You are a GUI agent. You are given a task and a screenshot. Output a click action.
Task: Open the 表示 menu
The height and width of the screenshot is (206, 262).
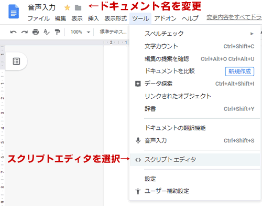(77, 18)
